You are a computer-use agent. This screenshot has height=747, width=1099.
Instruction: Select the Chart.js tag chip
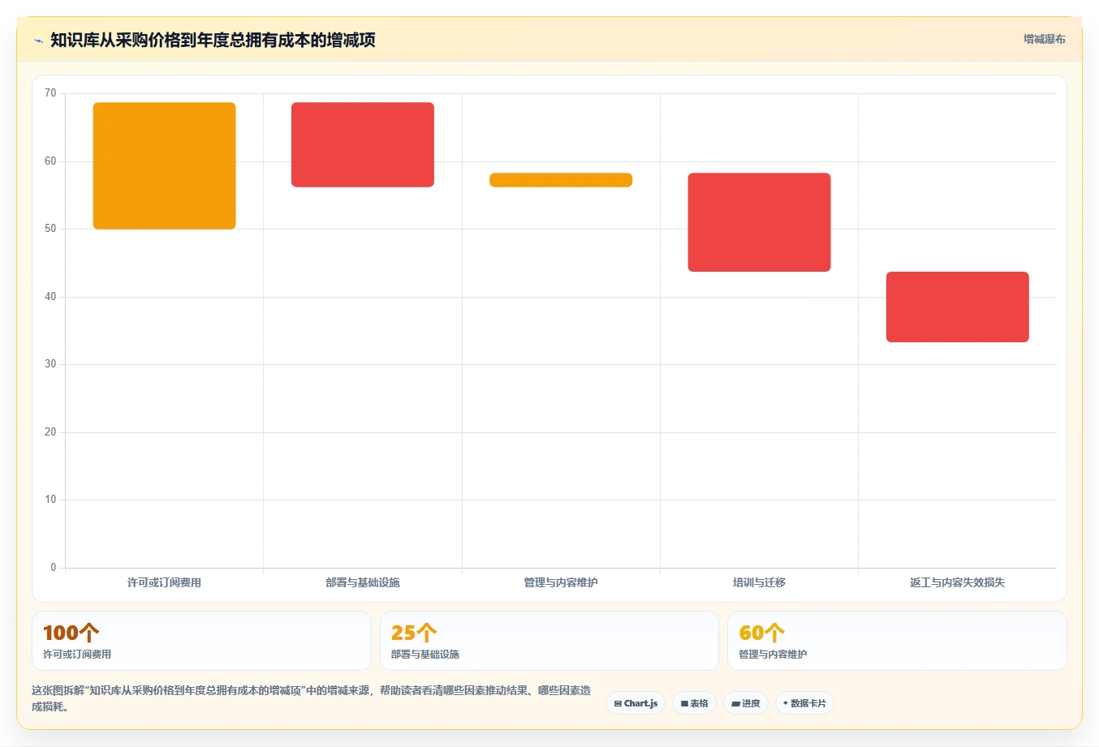tap(636, 703)
